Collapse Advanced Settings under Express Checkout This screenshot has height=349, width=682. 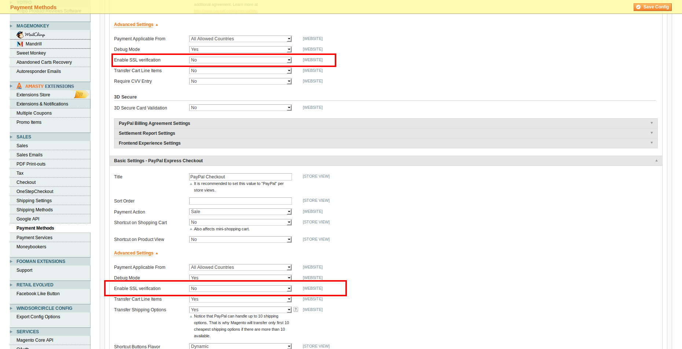134,253
